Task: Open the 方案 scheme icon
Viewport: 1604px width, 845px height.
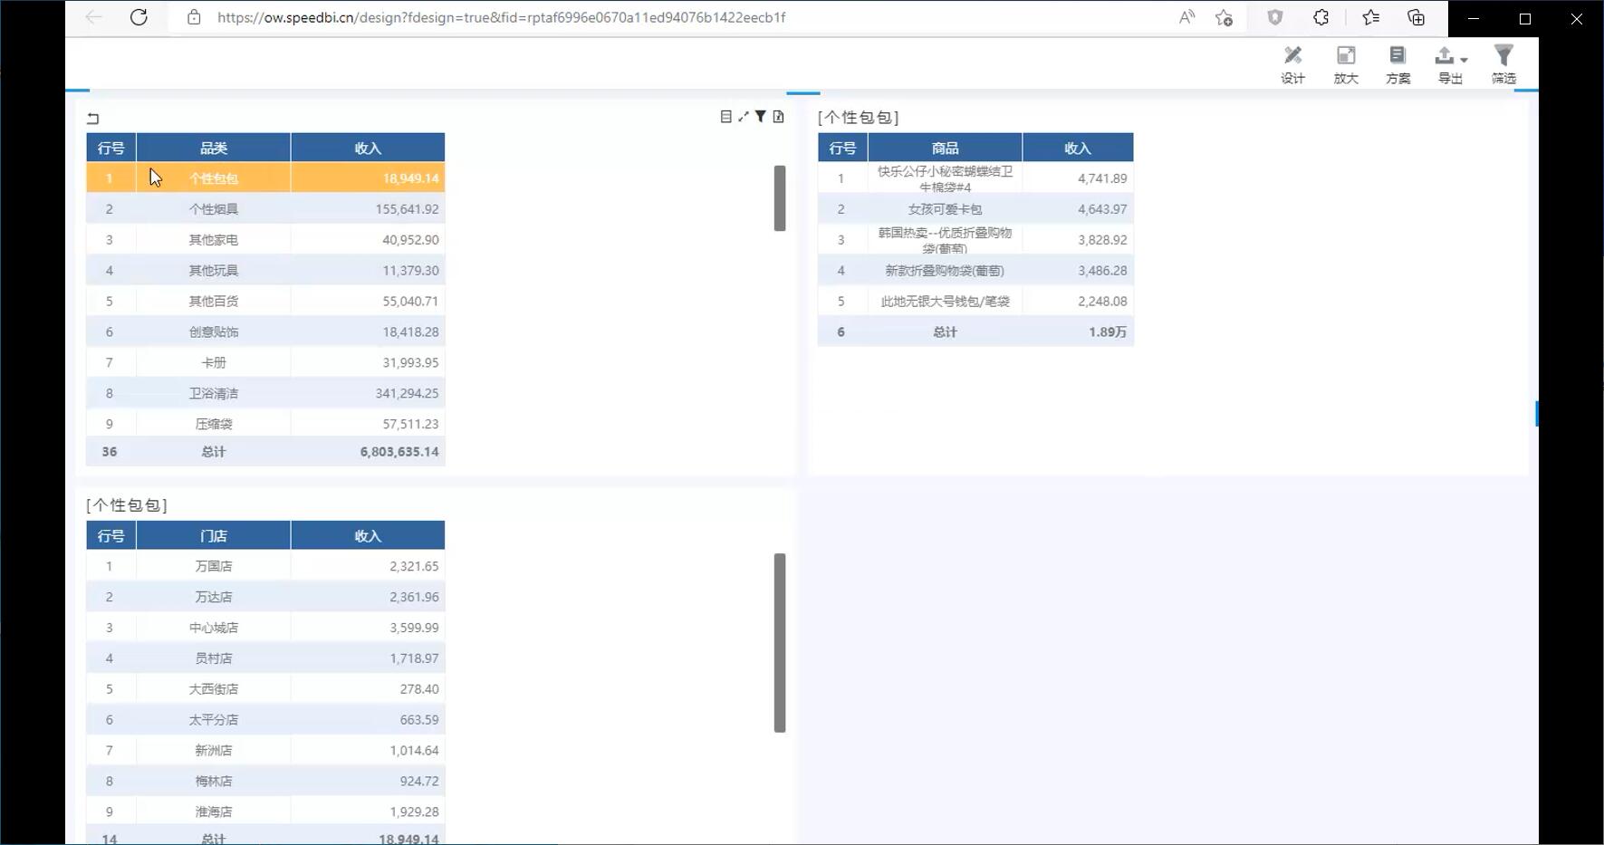Action: 1398,56
